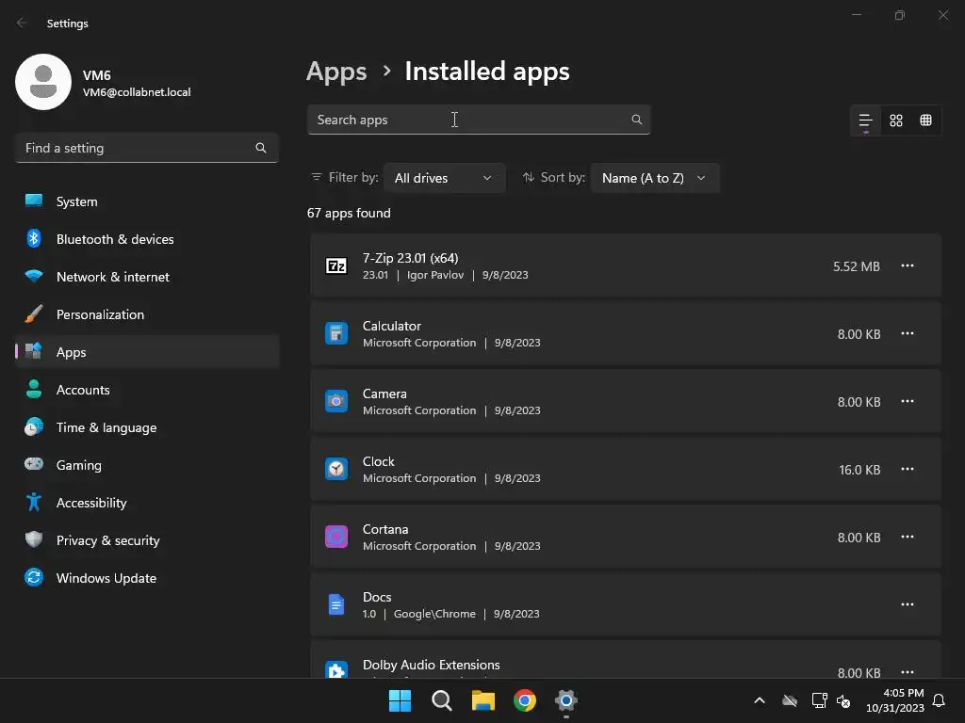
Task: Click the Camera app icon
Action: click(336, 401)
